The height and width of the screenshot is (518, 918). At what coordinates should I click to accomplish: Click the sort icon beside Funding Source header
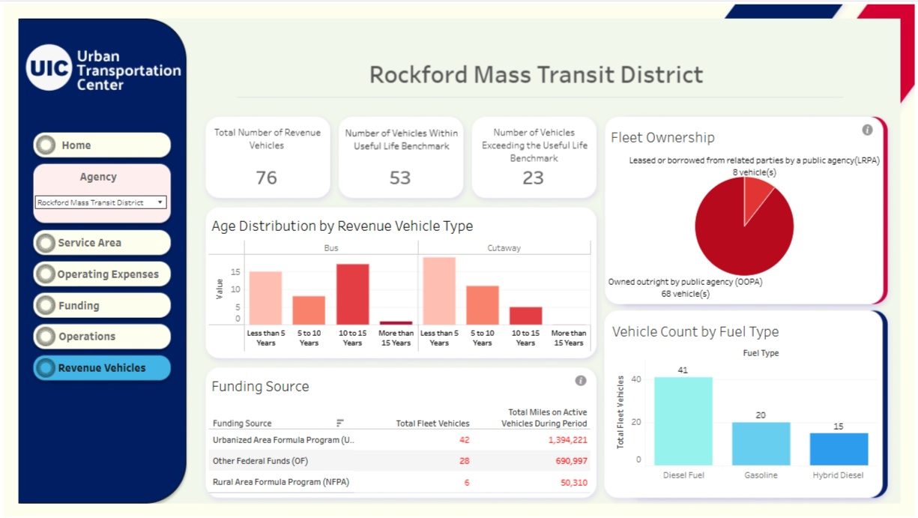(x=340, y=424)
